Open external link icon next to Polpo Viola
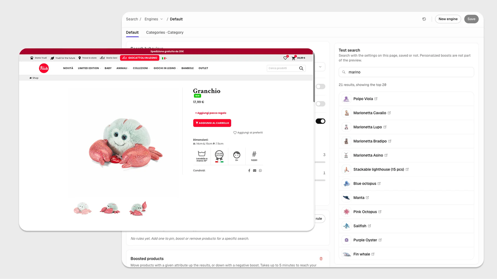This screenshot has height=279, width=497. click(x=376, y=99)
